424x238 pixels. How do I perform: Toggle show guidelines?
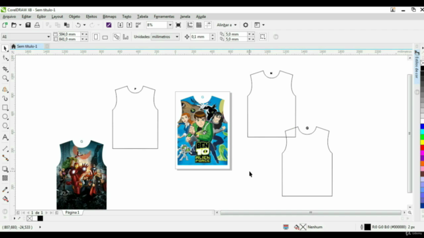(x=208, y=25)
